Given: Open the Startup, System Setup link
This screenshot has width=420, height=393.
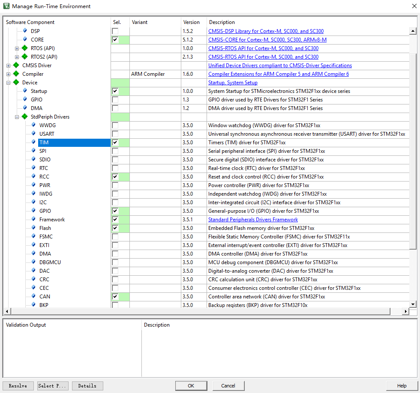Looking at the screenshot, I should [233, 82].
